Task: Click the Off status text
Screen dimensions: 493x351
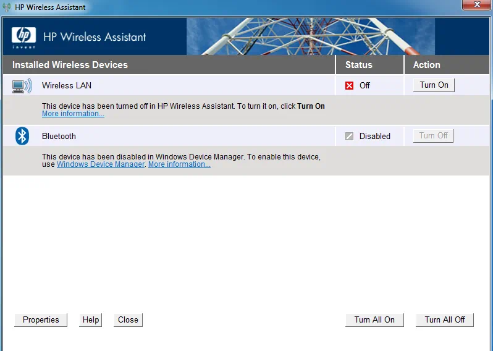Action: pyautogui.click(x=364, y=85)
